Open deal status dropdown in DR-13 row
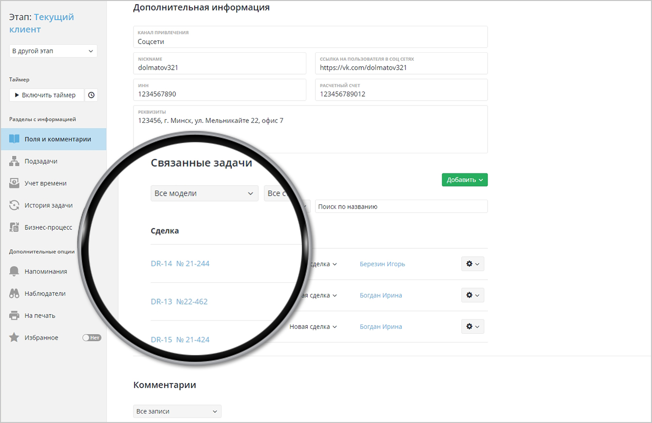The width and height of the screenshot is (652, 423). point(319,295)
